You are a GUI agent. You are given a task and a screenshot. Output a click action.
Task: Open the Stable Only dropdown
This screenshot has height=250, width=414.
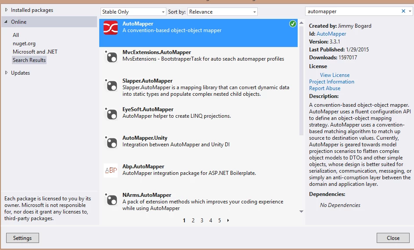(133, 11)
